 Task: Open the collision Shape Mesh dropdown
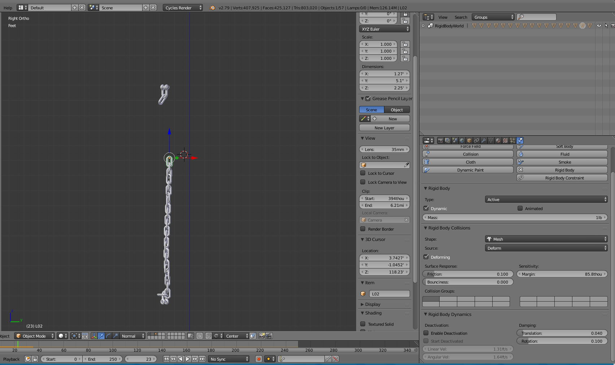pos(546,239)
